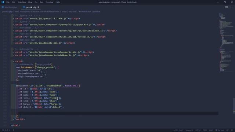Open the Terminal menu
This screenshot has width=235, height=132.
click(49, 2)
